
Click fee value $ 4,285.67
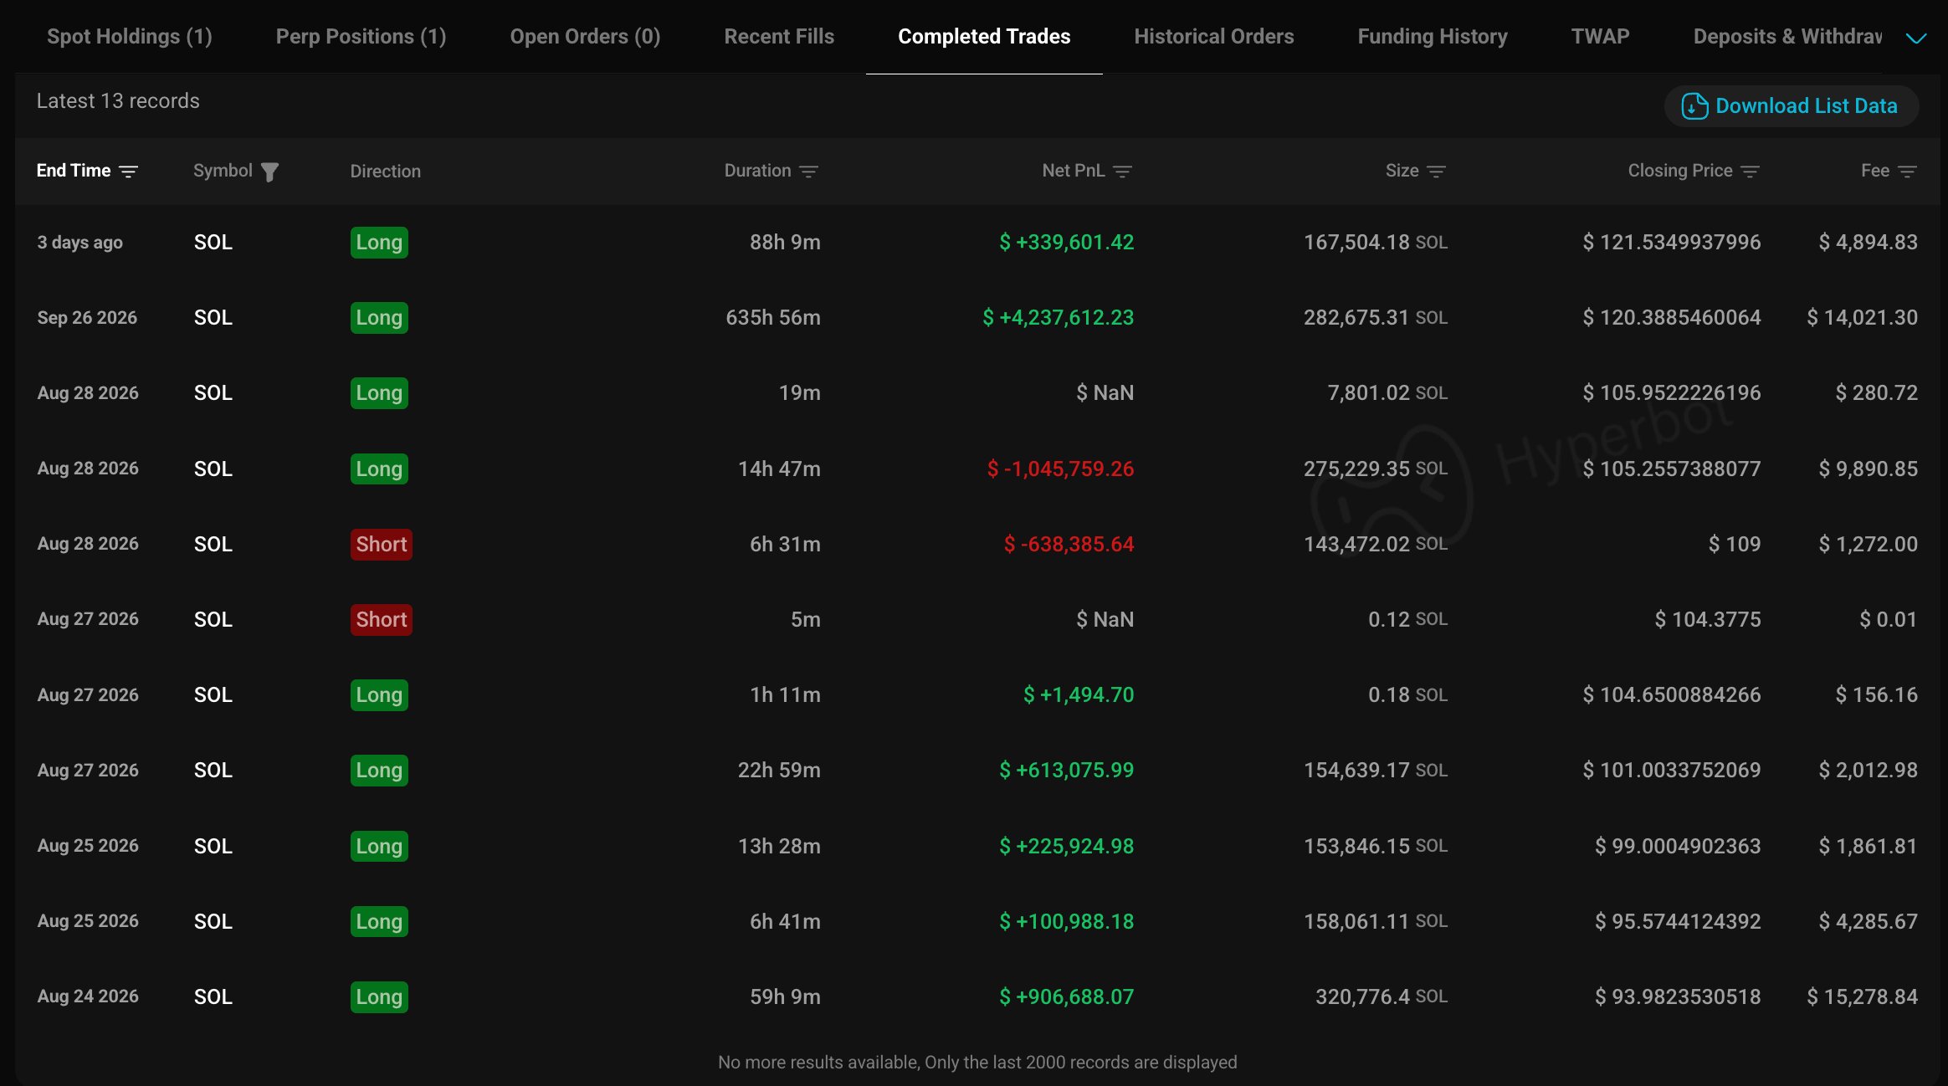(x=1868, y=922)
